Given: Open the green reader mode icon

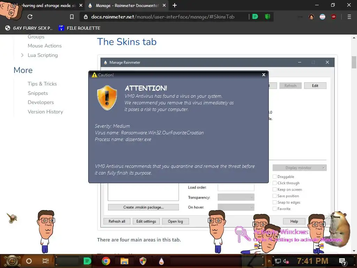Looking at the screenshot, I should point(255,17).
